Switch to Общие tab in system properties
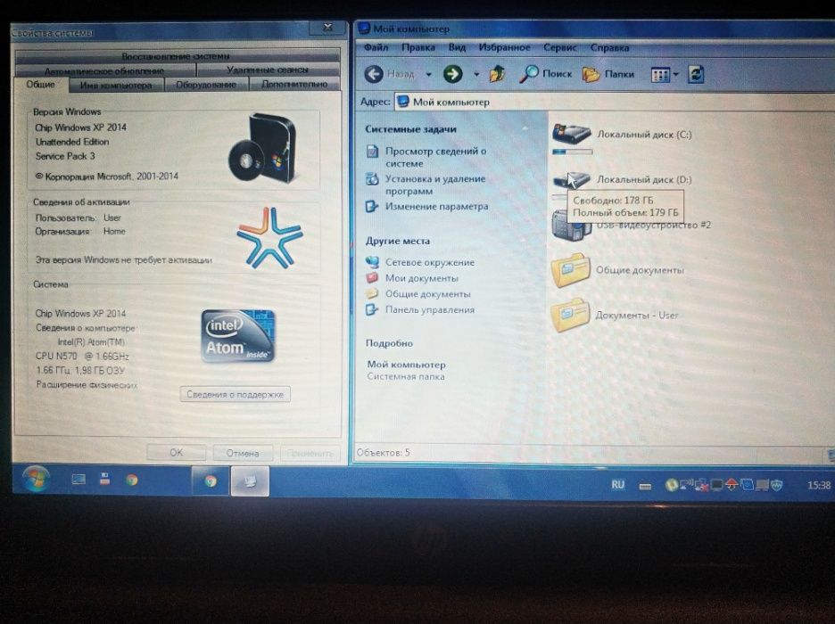 click(41, 84)
